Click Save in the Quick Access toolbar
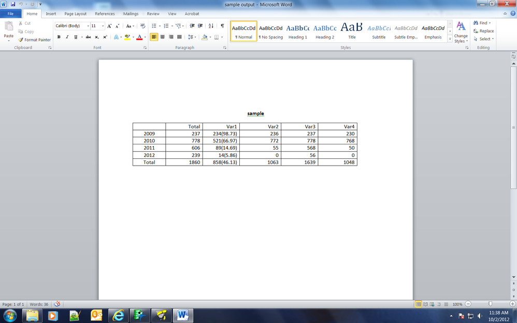This screenshot has width=517, height=323. click(x=13, y=4)
